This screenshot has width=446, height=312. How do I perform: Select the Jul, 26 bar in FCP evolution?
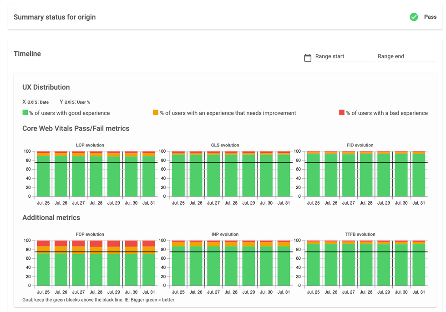(61, 268)
